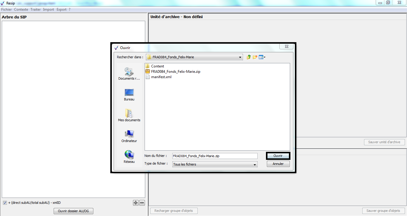The height and width of the screenshot is (216, 407).
Task: Open the Import menu
Action: click(x=48, y=10)
